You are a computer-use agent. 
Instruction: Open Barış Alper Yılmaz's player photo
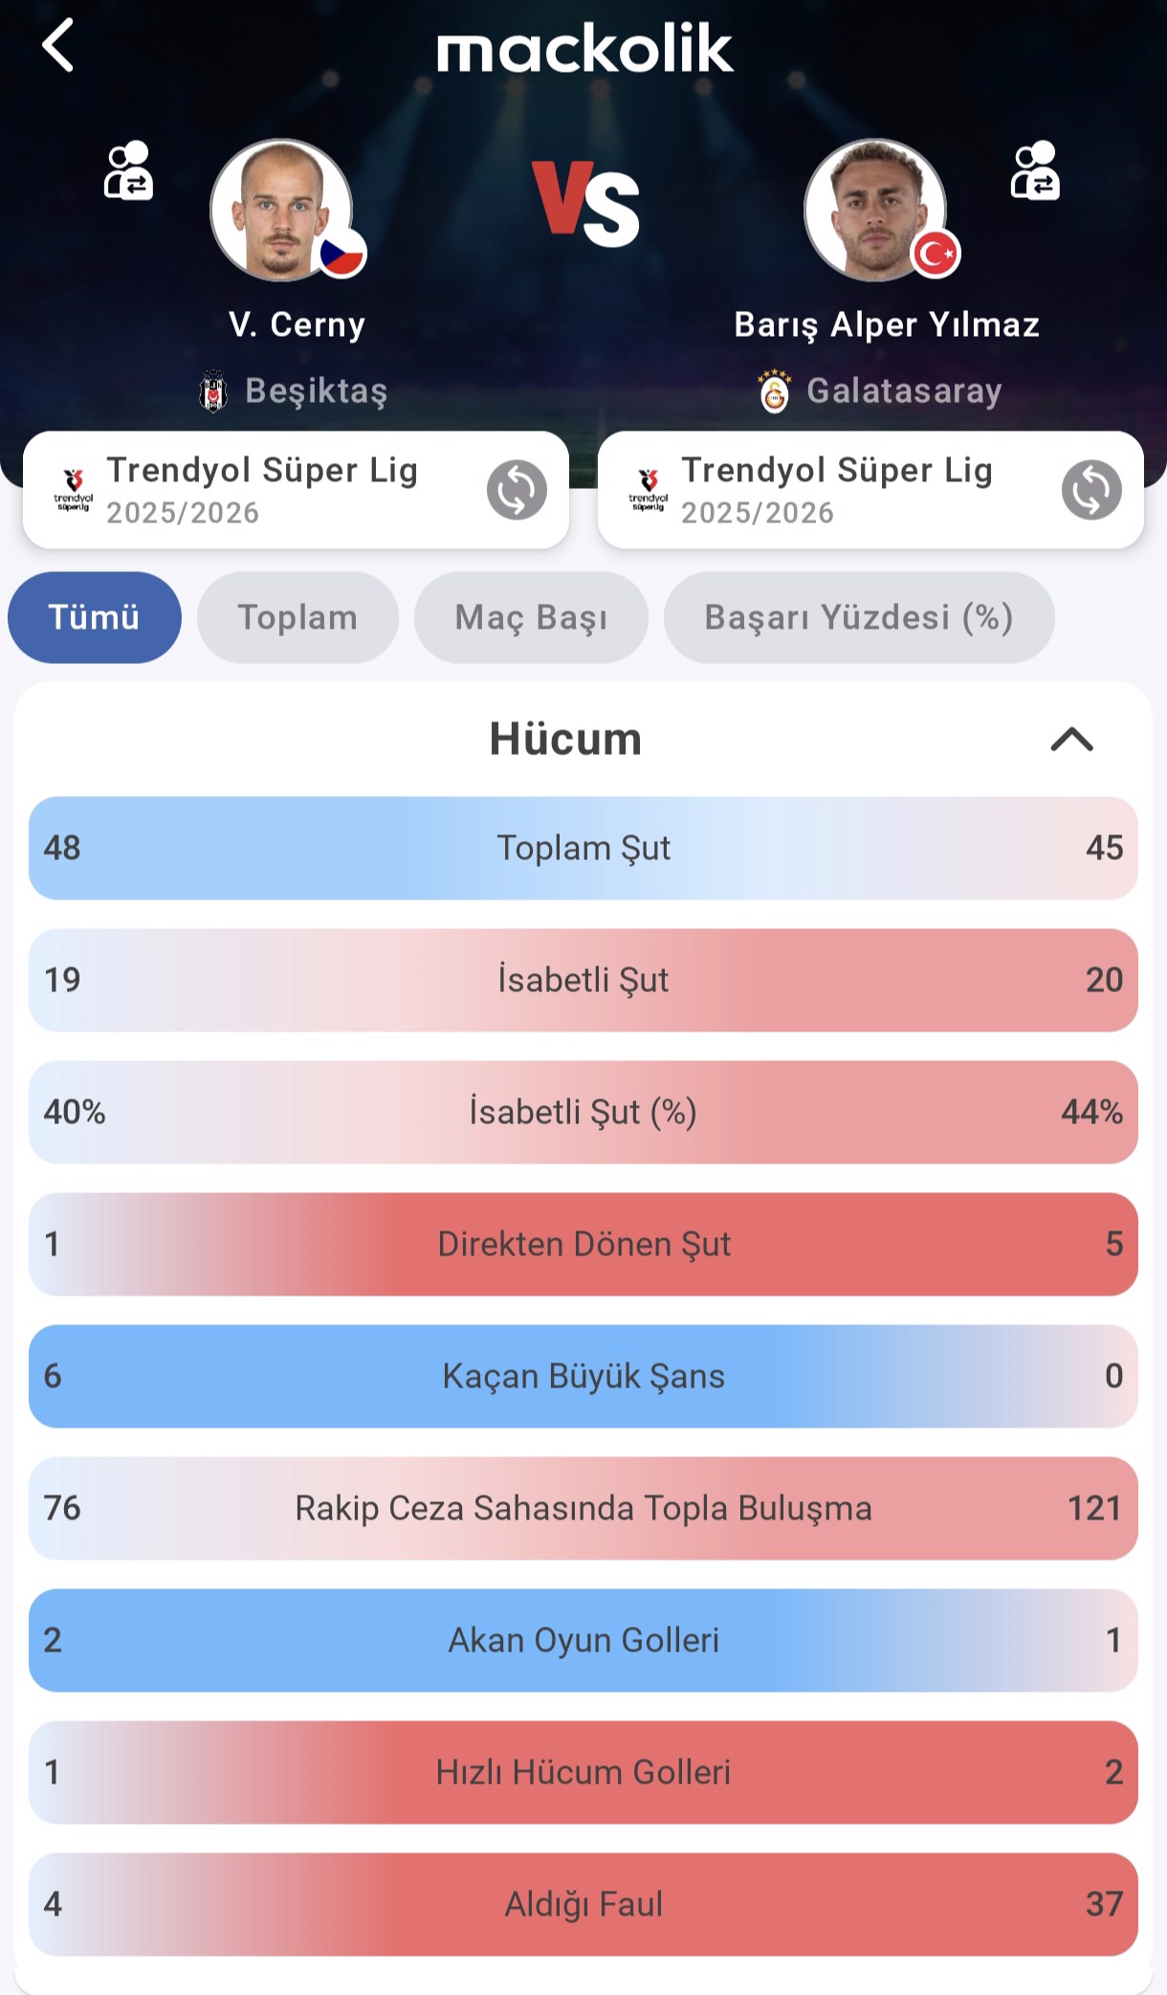tap(876, 211)
